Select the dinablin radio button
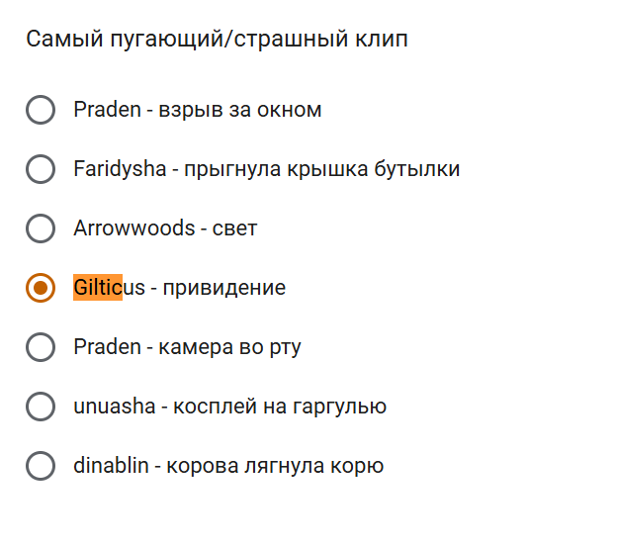This screenshot has width=617, height=545. (x=41, y=466)
